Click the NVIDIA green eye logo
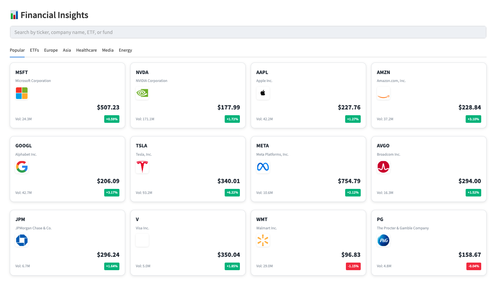 pyautogui.click(x=142, y=93)
